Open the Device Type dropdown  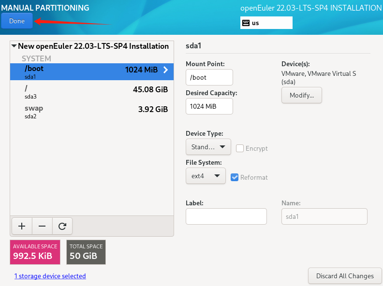tap(208, 147)
